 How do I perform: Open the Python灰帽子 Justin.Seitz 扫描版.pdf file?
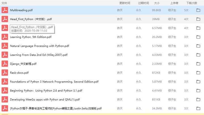[56, 108]
